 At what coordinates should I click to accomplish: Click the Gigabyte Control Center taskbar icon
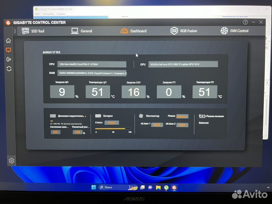[174, 188]
